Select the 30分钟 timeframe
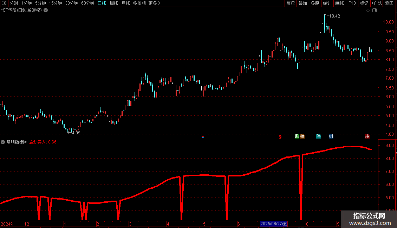Image resolution: width=397 pixels, height=228 pixels. coord(72,3)
